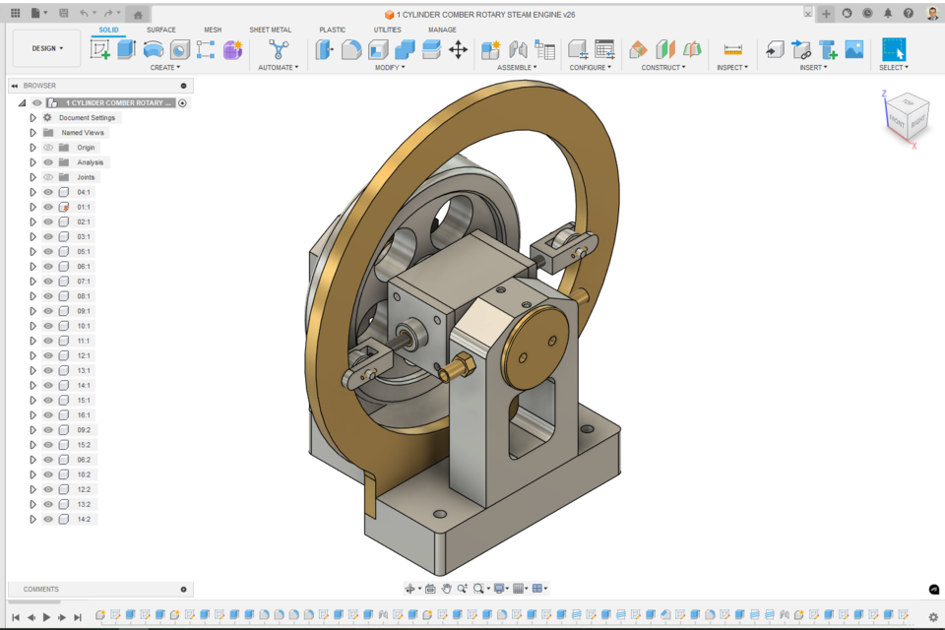This screenshot has width=945, height=630.
Task: Click the Fillet tool icon
Action: click(x=351, y=48)
